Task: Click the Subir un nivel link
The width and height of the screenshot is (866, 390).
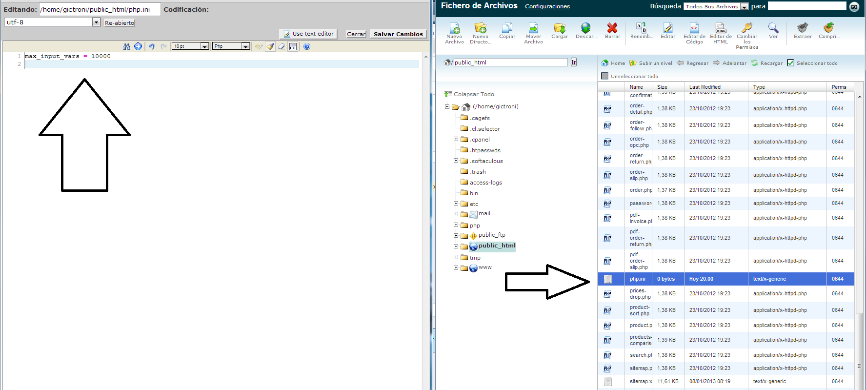Action: (x=651, y=63)
